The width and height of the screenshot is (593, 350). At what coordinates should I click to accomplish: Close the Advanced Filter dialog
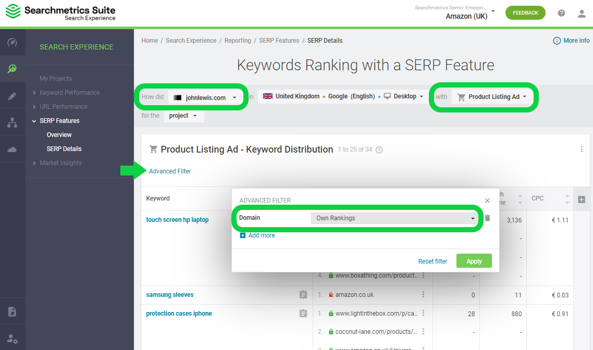point(488,201)
